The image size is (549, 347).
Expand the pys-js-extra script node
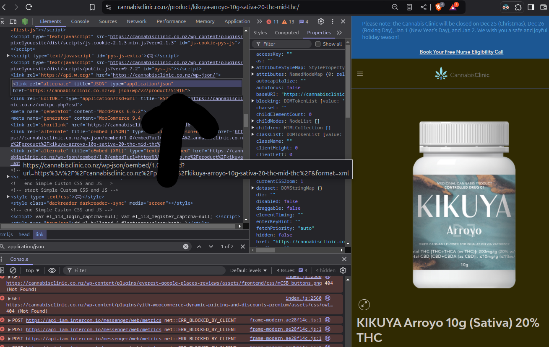tap(8, 56)
